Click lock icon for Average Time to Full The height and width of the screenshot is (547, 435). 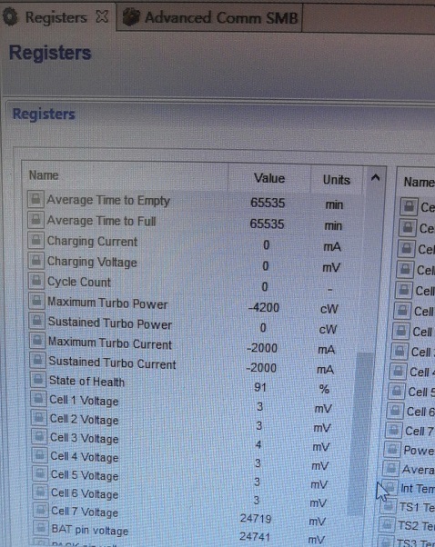[36, 220]
